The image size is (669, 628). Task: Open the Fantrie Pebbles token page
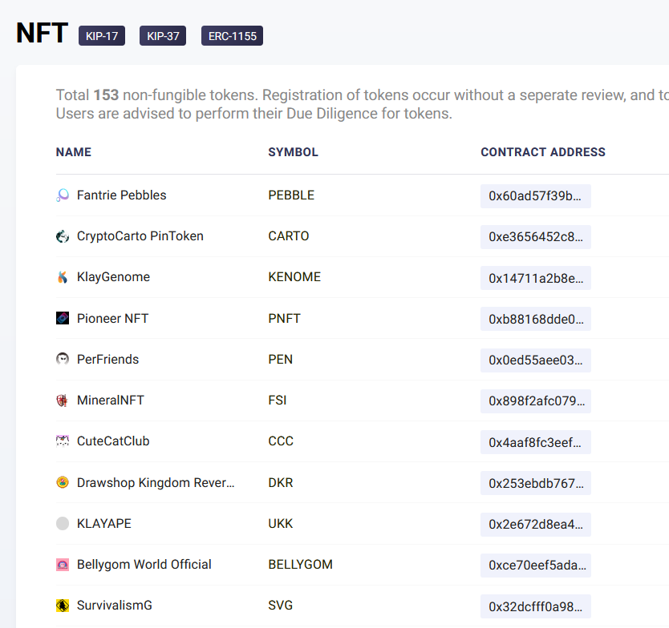122,195
